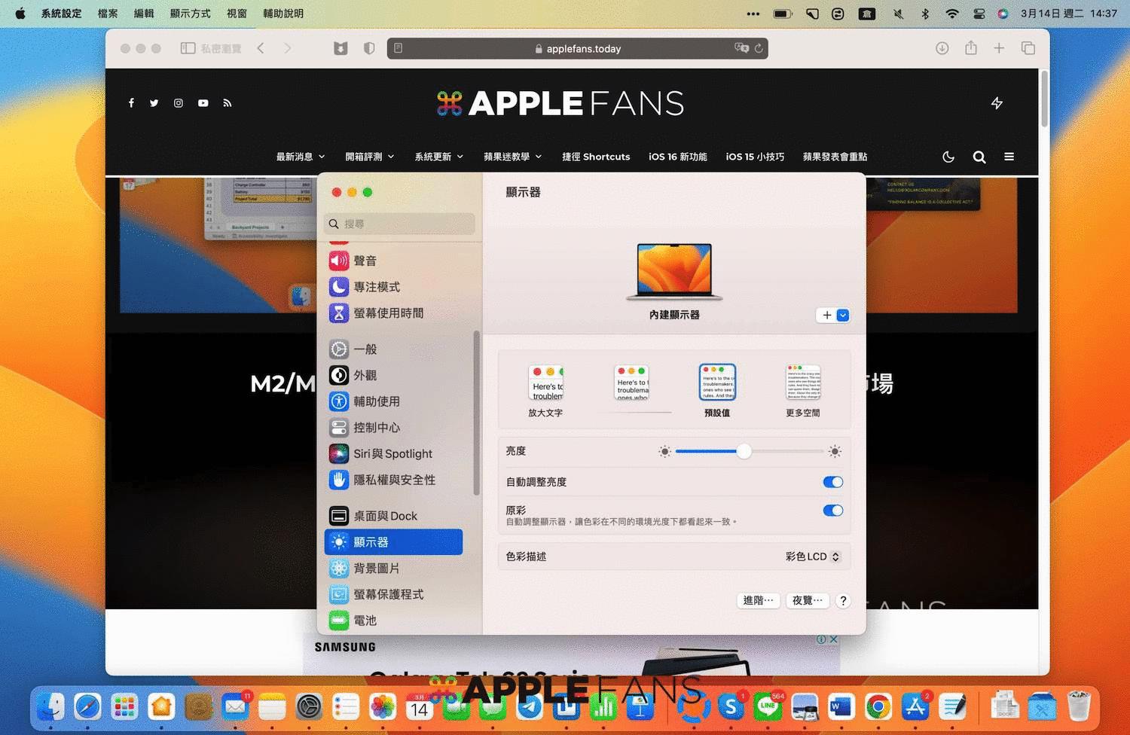Click the 搜尋 search field in settings
The height and width of the screenshot is (735, 1130).
coord(399,224)
